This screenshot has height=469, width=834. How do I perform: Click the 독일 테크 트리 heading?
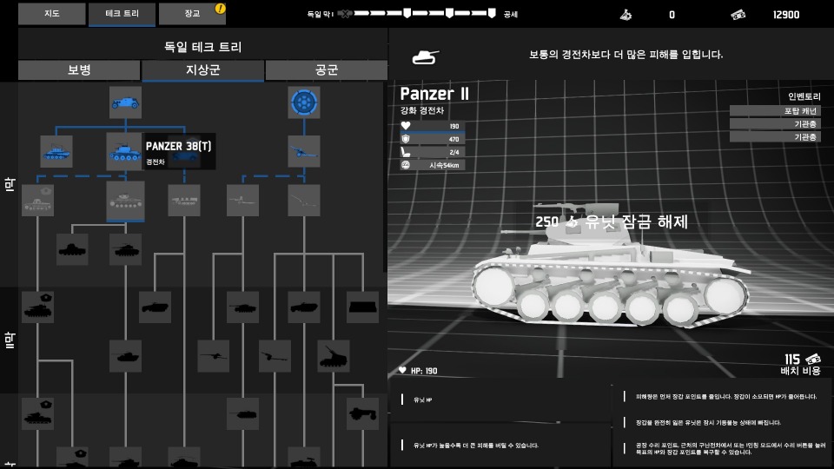202,47
